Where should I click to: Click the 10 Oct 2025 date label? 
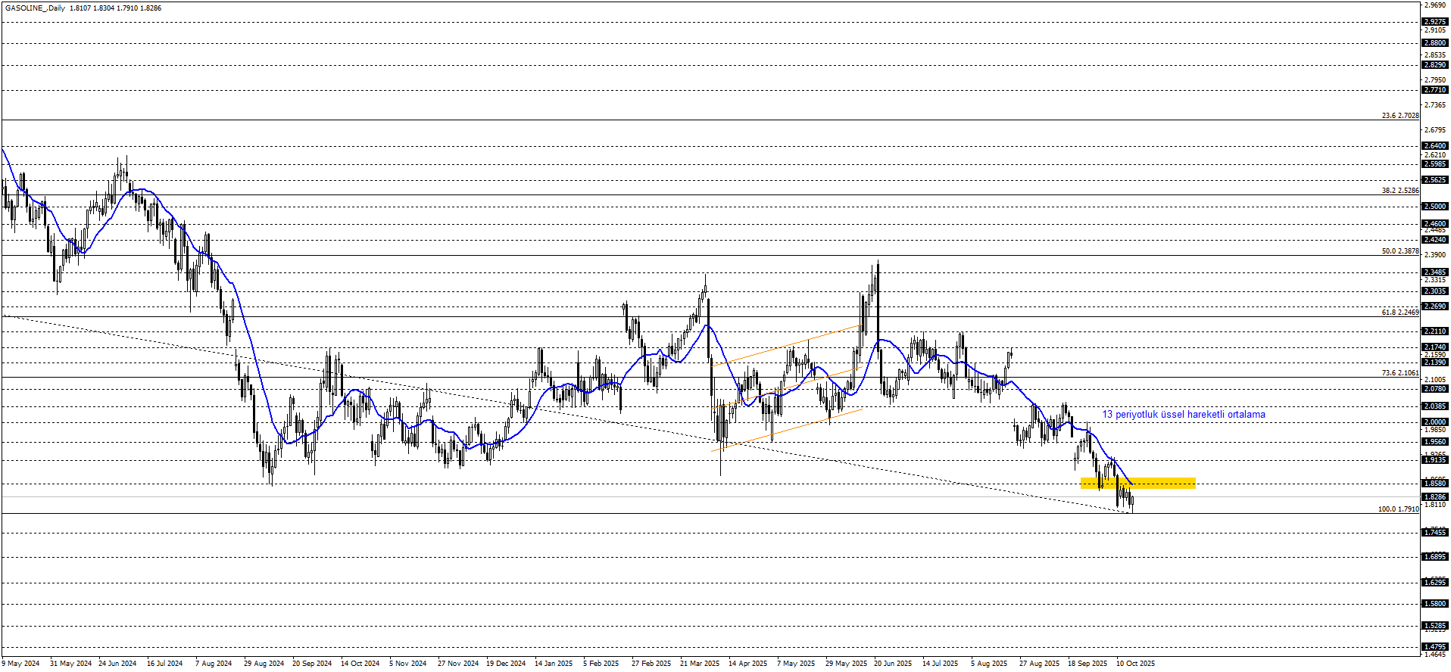click(1135, 664)
